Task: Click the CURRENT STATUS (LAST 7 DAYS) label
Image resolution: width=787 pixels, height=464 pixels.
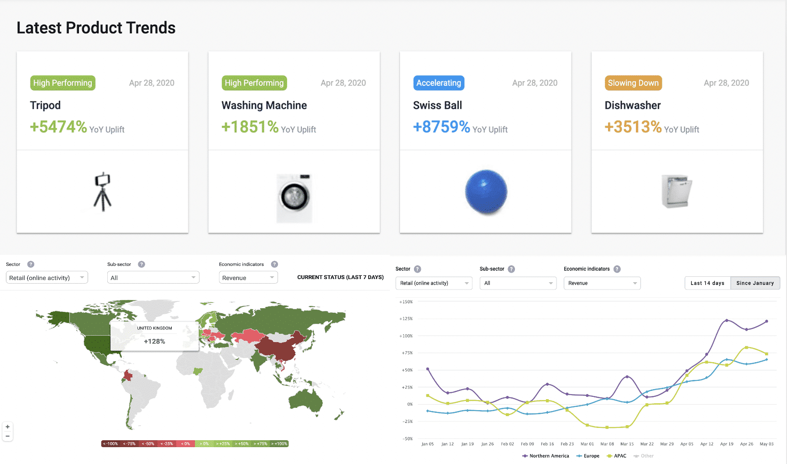Action: (x=341, y=277)
